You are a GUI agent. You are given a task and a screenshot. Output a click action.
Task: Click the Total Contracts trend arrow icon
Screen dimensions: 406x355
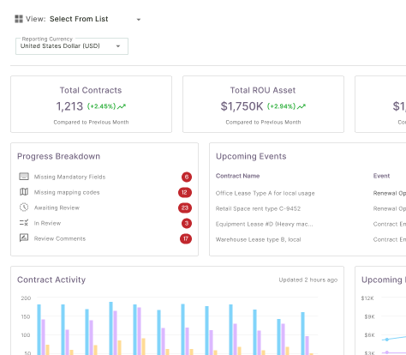[122, 106]
